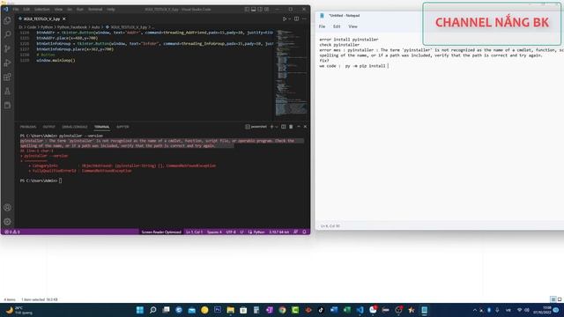Toggle primary side bar layout icon in title bar
This screenshot has width=564, height=317.
247,10
